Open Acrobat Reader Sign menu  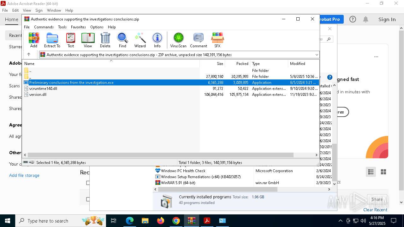click(x=39, y=10)
